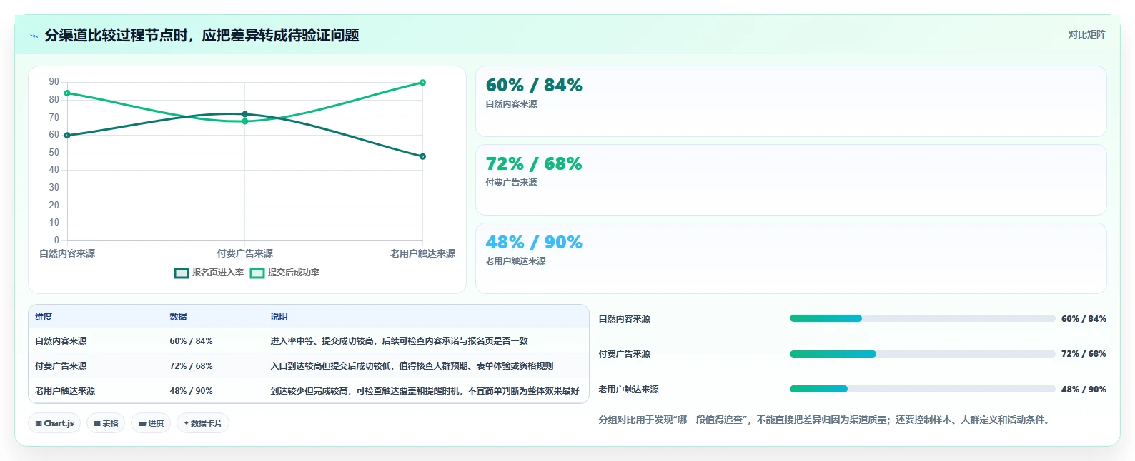Image resolution: width=1135 pixels, height=461 pixels.
Task: Click the 老用户触达来源 caption under 48% / 90%
Action: pyautogui.click(x=515, y=261)
